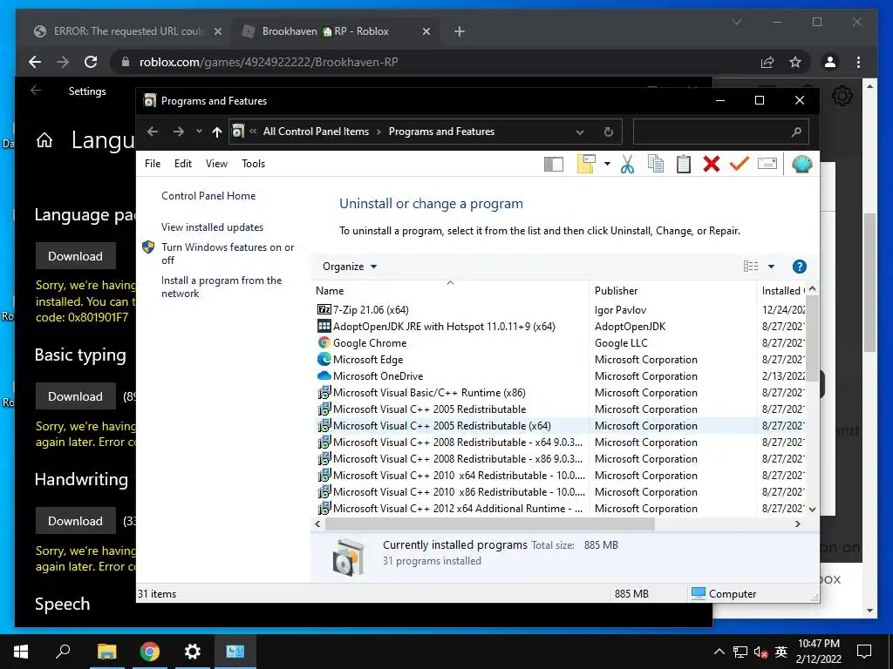
Task: Click the Programs and Features search box
Action: click(x=719, y=132)
